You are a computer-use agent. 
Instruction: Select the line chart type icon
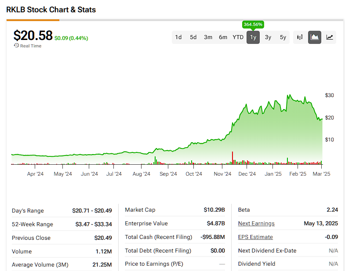pyautogui.click(x=329, y=37)
